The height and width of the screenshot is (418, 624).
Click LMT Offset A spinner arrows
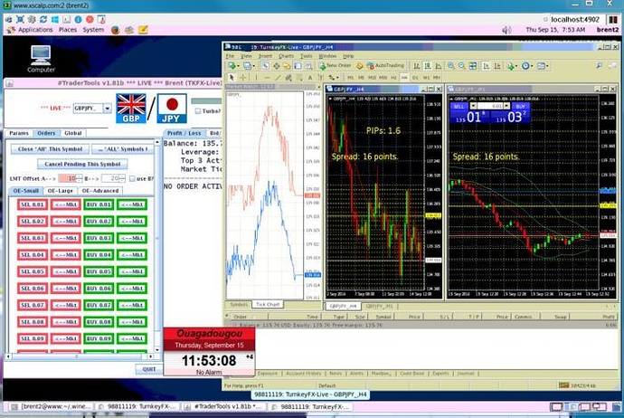80,178
